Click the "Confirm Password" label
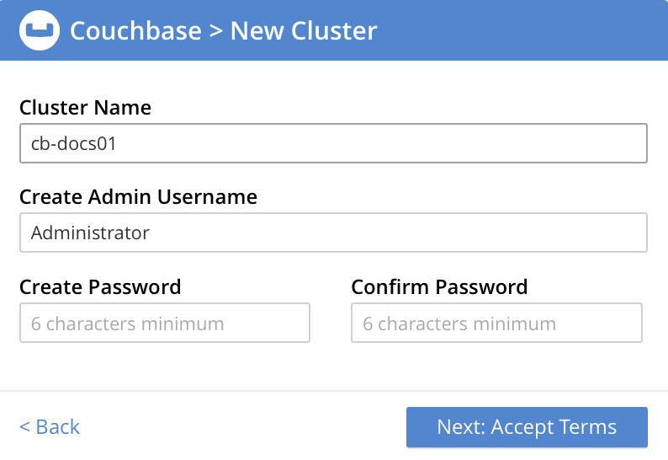 (439, 286)
